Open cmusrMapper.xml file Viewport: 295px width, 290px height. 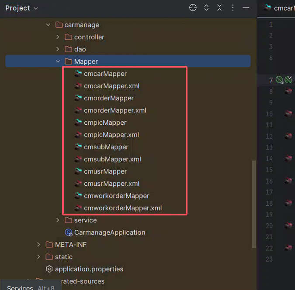tap(111, 184)
